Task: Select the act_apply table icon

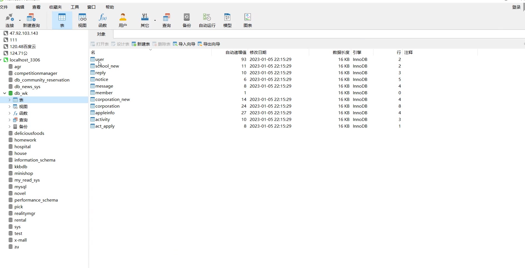Action: click(x=93, y=126)
